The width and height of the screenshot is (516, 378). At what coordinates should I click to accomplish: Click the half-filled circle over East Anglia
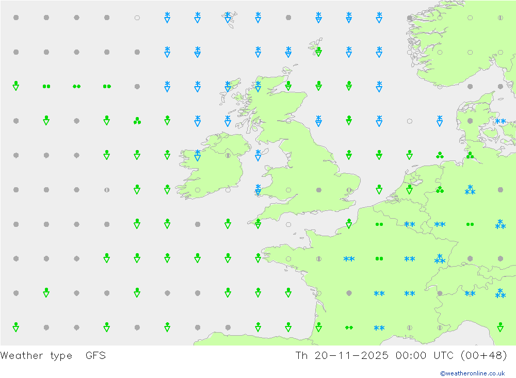349,190
